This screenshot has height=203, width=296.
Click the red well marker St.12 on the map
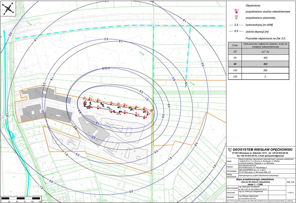point(111,112)
